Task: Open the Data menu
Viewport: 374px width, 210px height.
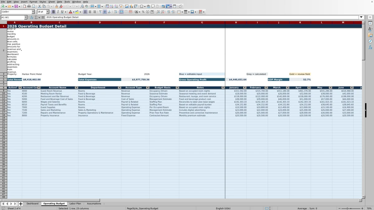Action: 60,2
